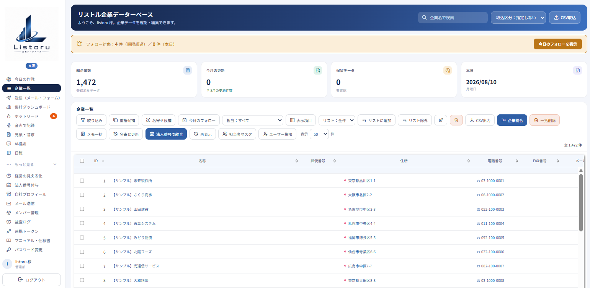The width and height of the screenshot is (590, 288).
Task: Click the map pin beside 大阪市北区2-2
Action: tap(345, 195)
